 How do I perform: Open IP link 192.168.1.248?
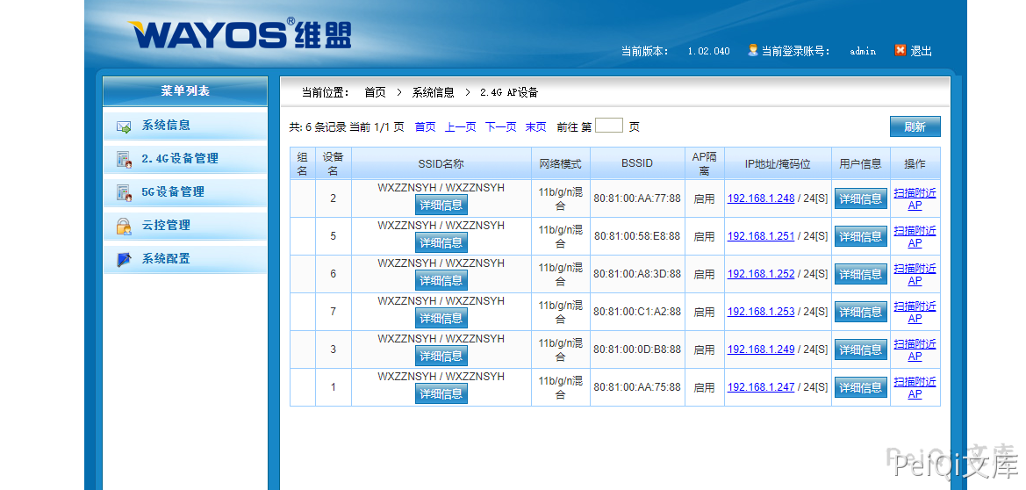[760, 198]
